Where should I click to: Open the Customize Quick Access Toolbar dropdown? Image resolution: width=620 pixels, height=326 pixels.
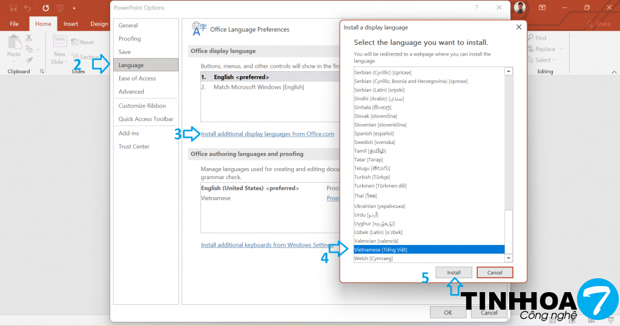[x=74, y=8]
